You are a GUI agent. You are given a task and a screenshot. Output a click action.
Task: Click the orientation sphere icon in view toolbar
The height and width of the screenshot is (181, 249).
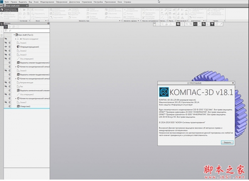(178, 24)
